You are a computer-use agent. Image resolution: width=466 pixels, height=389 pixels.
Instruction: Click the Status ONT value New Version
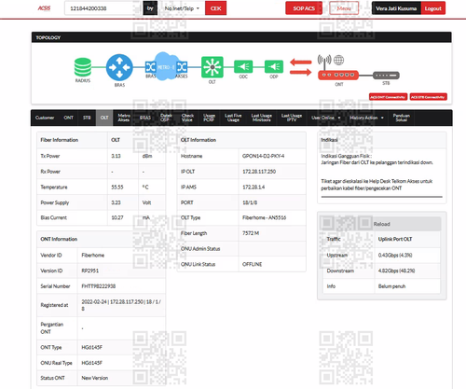point(95,378)
